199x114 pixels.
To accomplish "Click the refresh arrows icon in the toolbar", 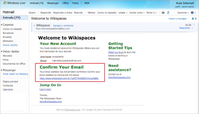I will click(x=168, y=13).
